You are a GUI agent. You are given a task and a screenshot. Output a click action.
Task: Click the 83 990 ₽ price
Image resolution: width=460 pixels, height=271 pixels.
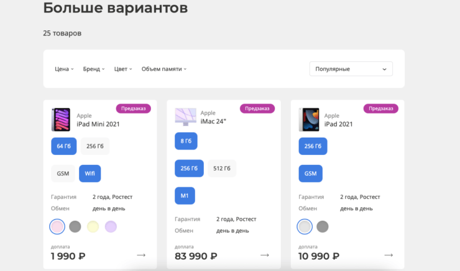(196, 256)
